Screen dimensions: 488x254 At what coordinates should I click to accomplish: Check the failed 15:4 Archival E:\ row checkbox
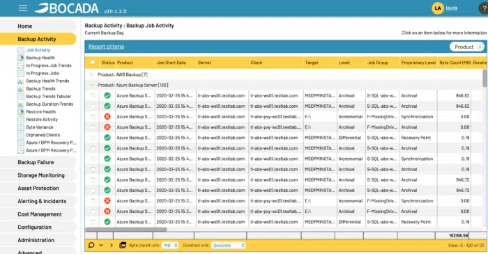(x=93, y=127)
